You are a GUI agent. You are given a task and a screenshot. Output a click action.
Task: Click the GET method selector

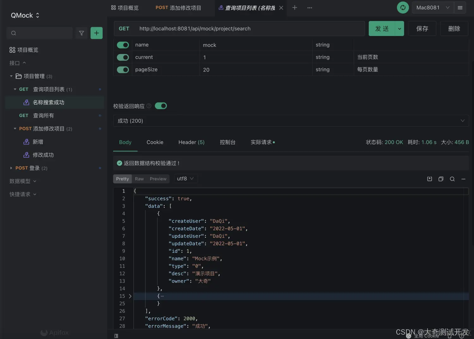[124, 29]
